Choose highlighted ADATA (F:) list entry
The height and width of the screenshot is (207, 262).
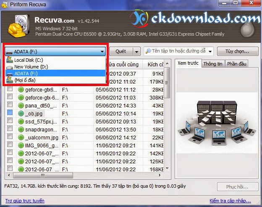(55, 73)
